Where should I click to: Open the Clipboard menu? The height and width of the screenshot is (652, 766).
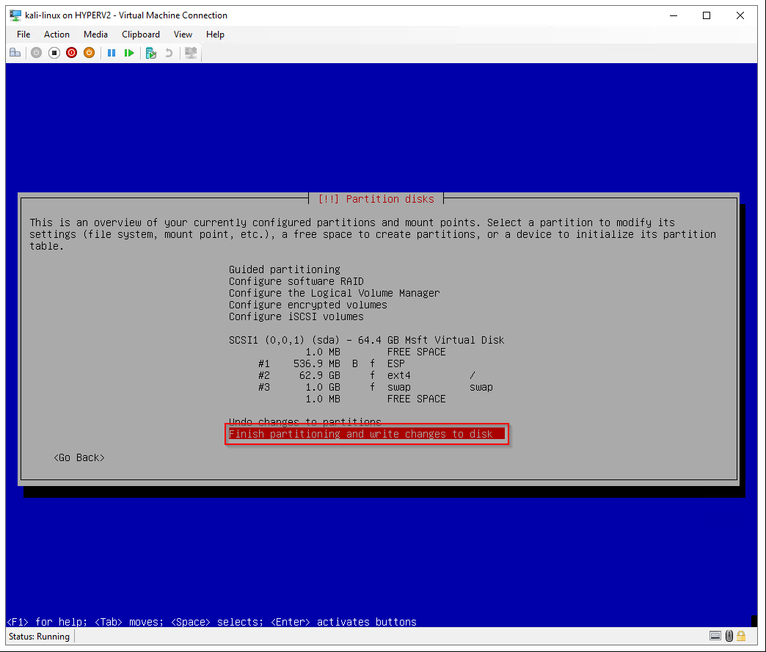[141, 35]
